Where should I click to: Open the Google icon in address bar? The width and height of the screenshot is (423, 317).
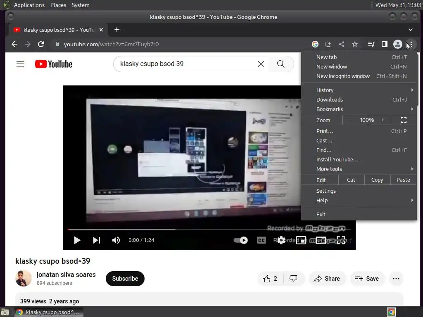pyautogui.click(x=315, y=44)
